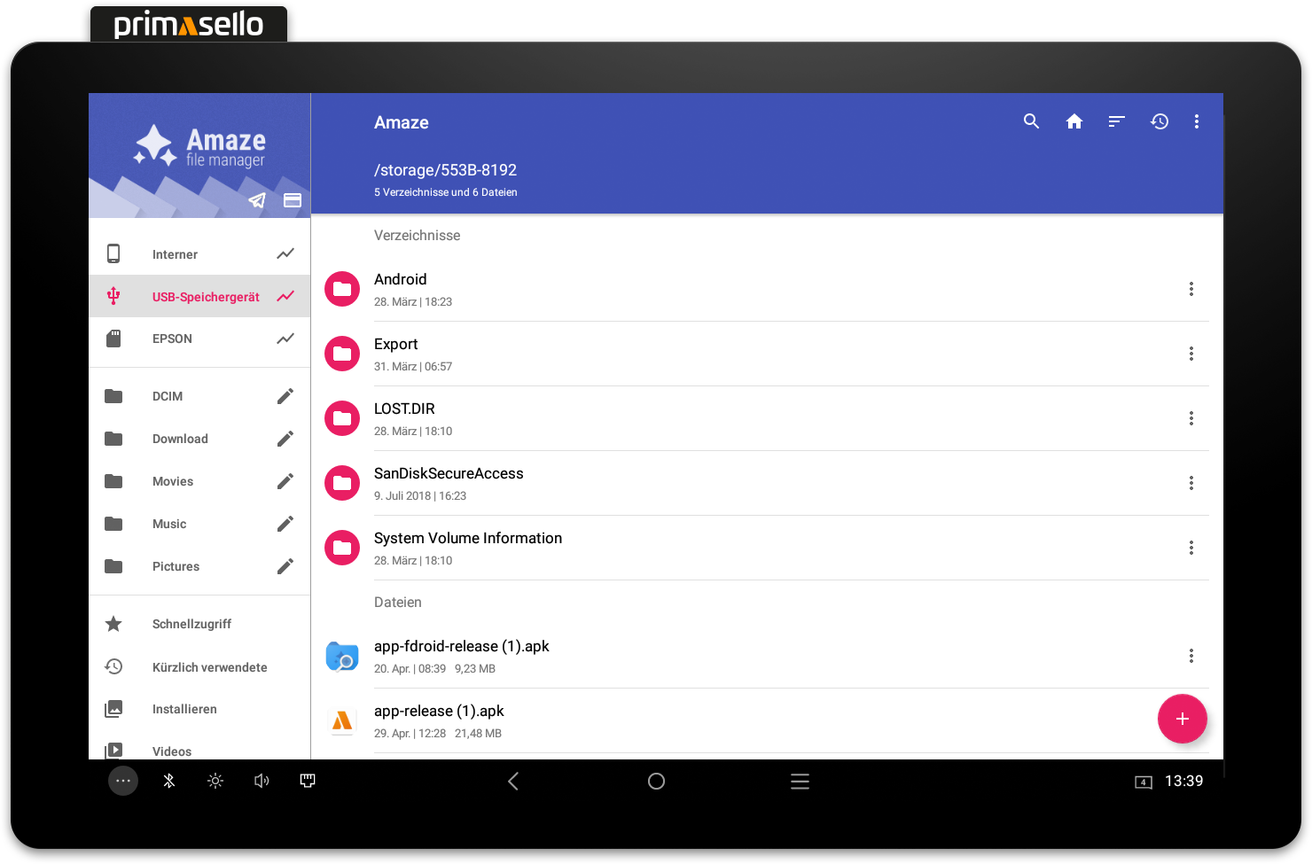The height and width of the screenshot is (864, 1312).
Task: Click the pencil edit icon beside Pictures
Action: 285,566
